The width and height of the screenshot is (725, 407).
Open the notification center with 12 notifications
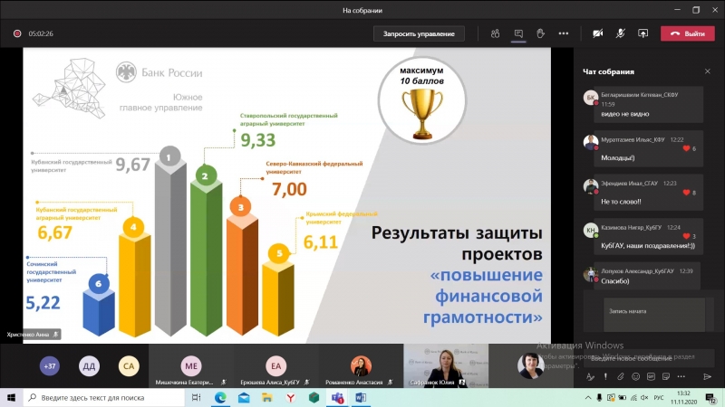tap(710, 397)
